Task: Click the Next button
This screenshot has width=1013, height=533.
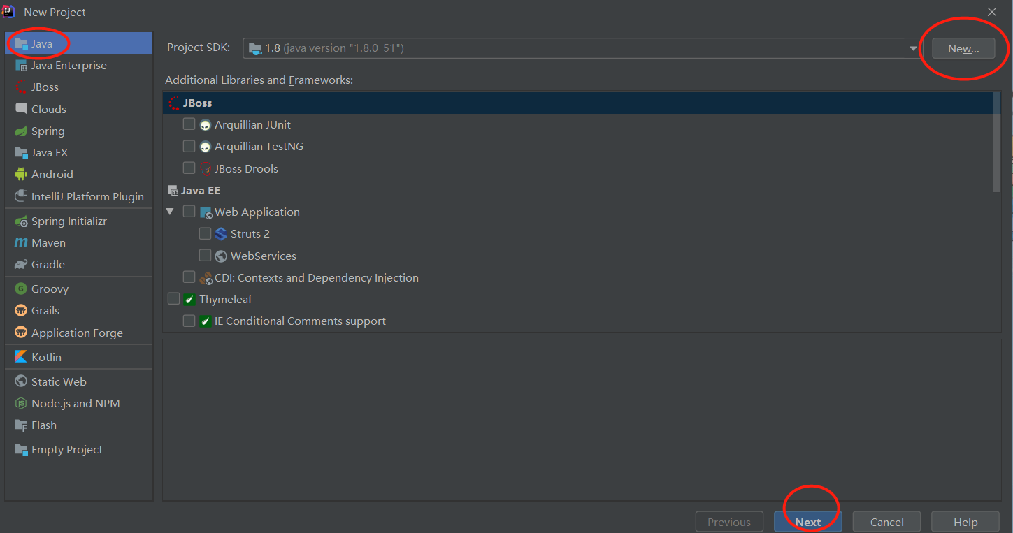Action: coord(807,522)
